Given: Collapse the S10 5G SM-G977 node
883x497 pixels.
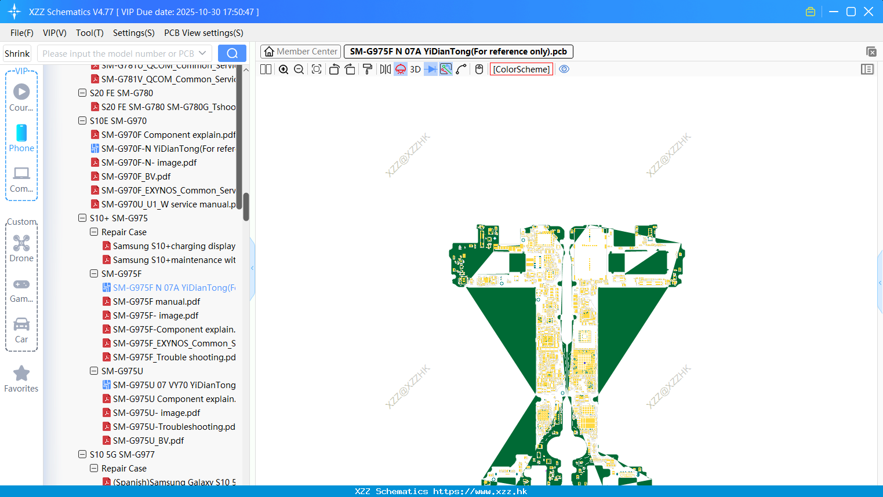Looking at the screenshot, I should 82,454.
